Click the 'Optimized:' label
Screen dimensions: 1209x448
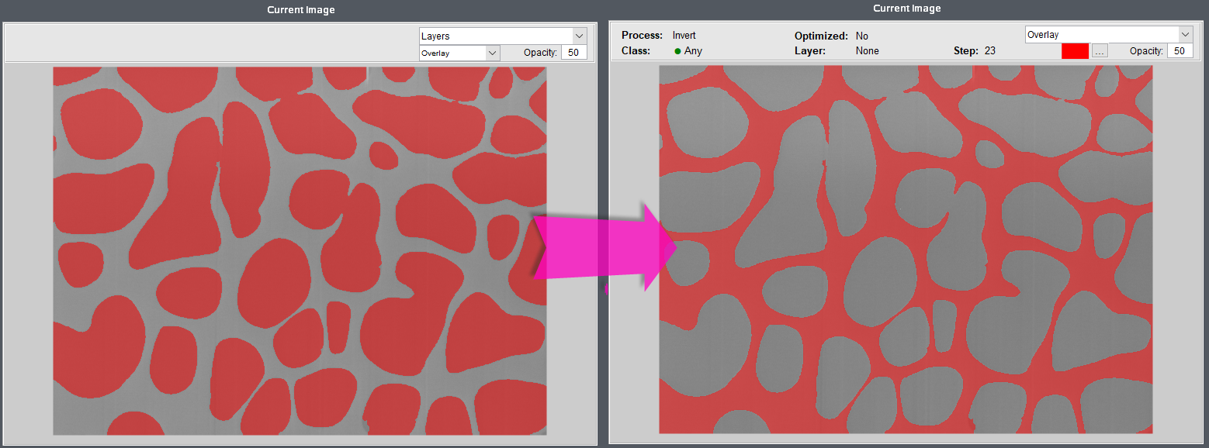[x=821, y=36]
